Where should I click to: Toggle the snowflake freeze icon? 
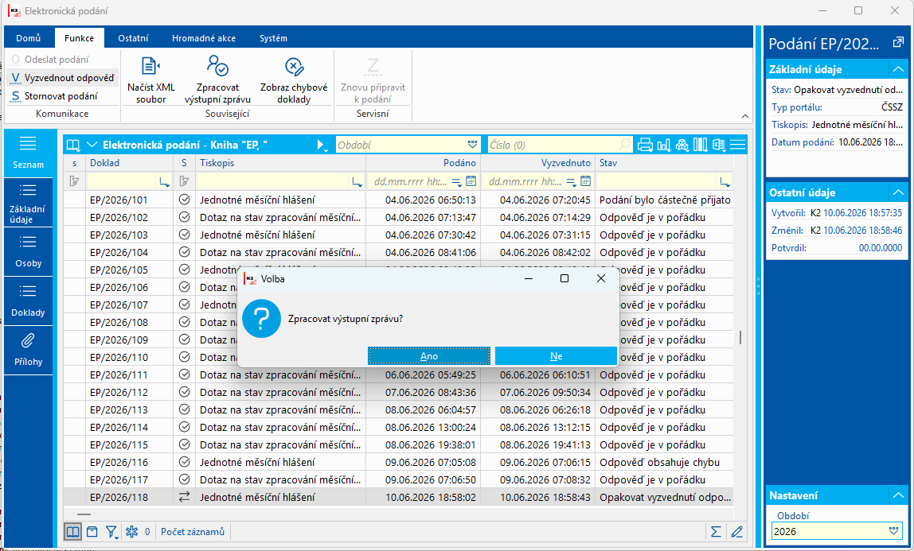pyautogui.click(x=131, y=531)
